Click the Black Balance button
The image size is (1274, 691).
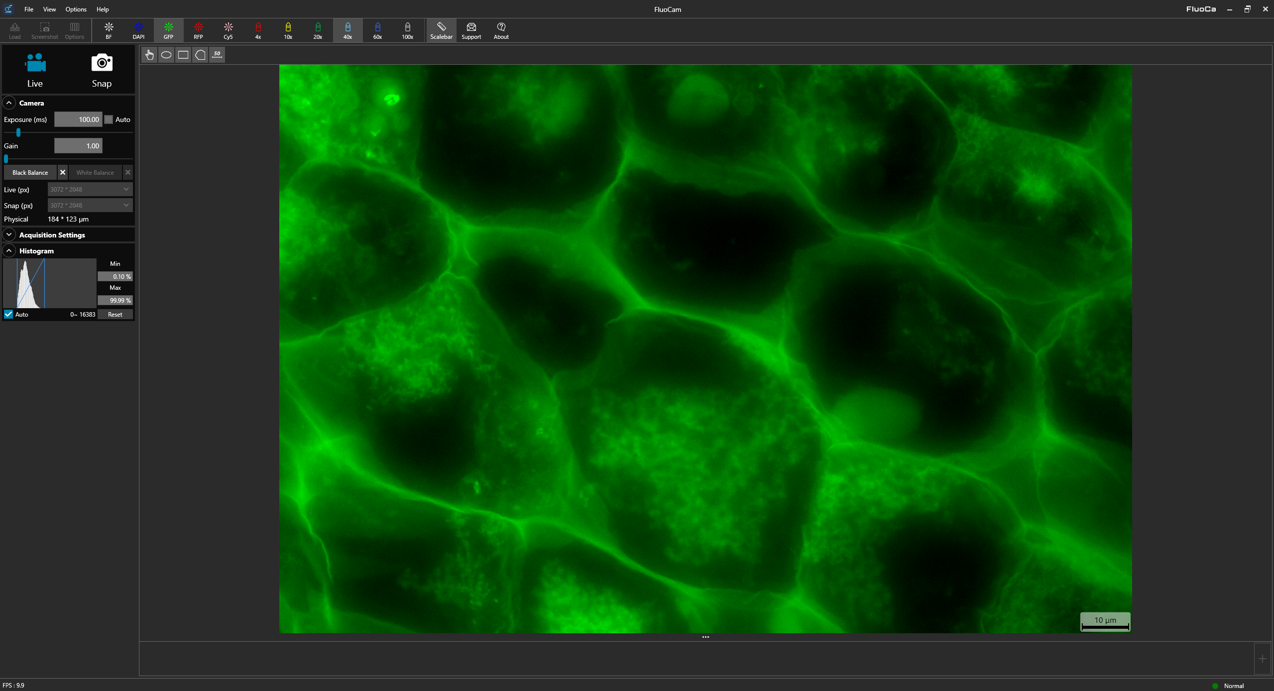tap(30, 172)
